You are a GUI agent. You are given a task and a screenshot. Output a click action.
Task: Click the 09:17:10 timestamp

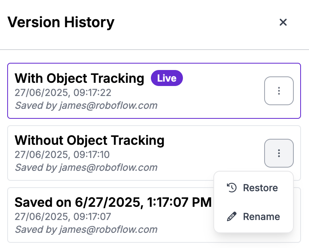(62, 155)
